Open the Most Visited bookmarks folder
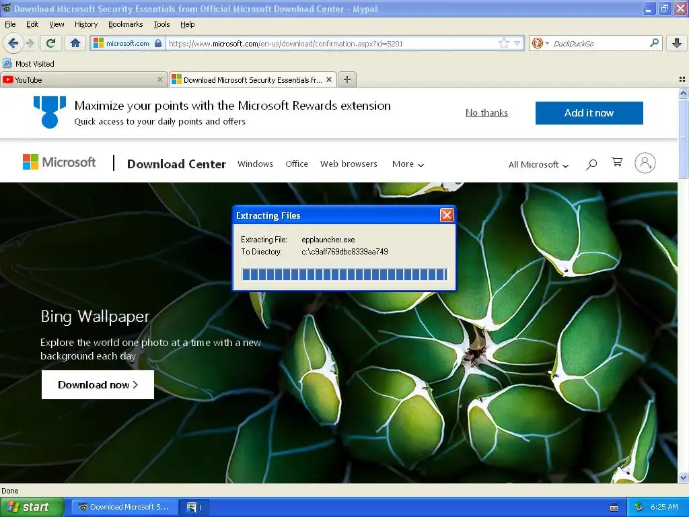This screenshot has height=517, width=689. point(28,64)
